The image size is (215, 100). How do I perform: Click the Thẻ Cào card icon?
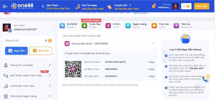point(154,26)
